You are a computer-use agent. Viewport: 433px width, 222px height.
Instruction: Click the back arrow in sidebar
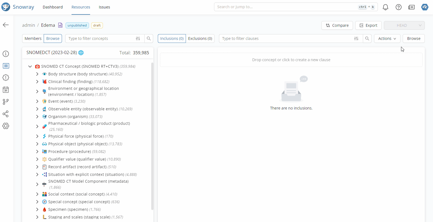click(x=6, y=25)
